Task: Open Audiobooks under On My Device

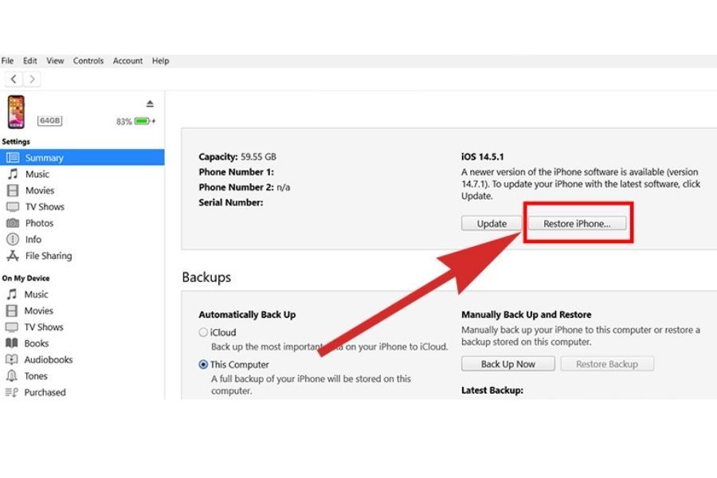Action: (48, 359)
